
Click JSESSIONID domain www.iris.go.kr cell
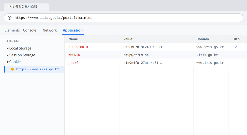click(x=210, y=47)
